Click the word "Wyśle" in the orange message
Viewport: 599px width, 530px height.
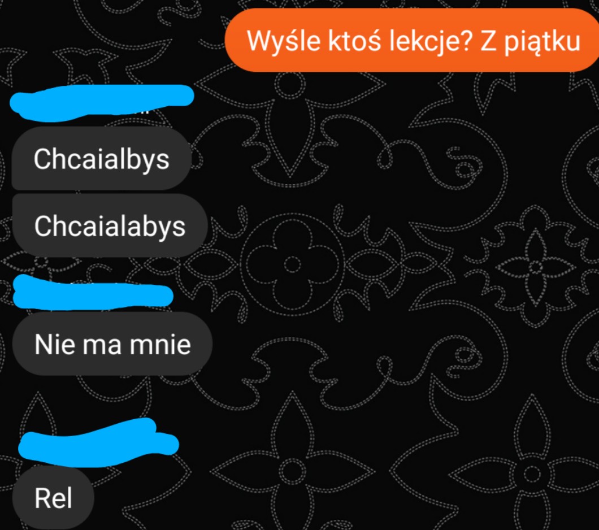[x=284, y=41]
